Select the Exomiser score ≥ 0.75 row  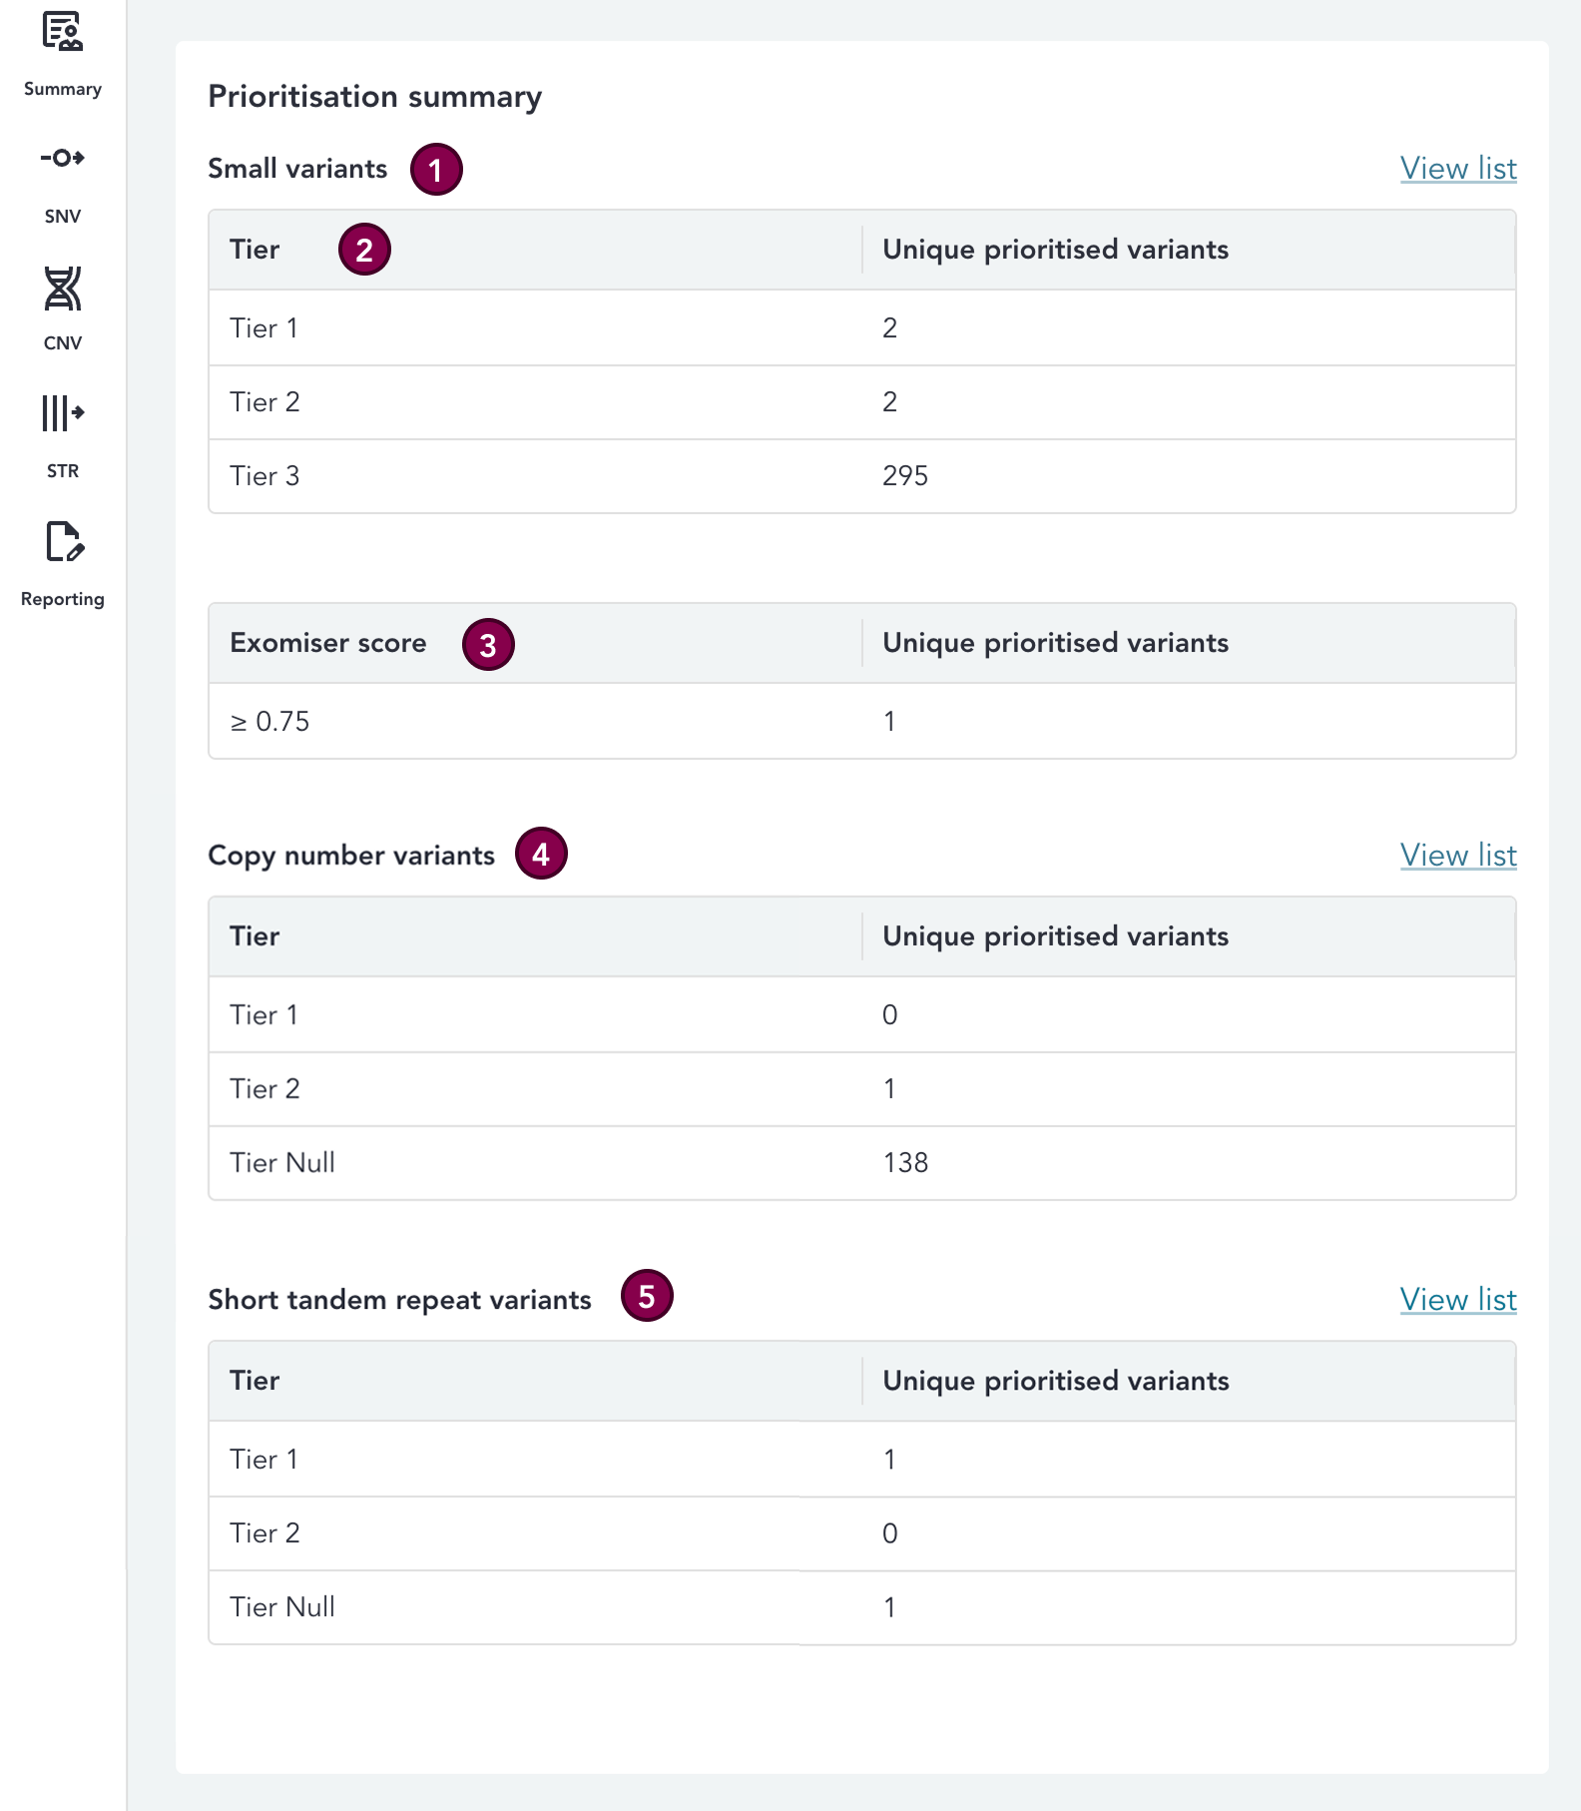coord(861,722)
